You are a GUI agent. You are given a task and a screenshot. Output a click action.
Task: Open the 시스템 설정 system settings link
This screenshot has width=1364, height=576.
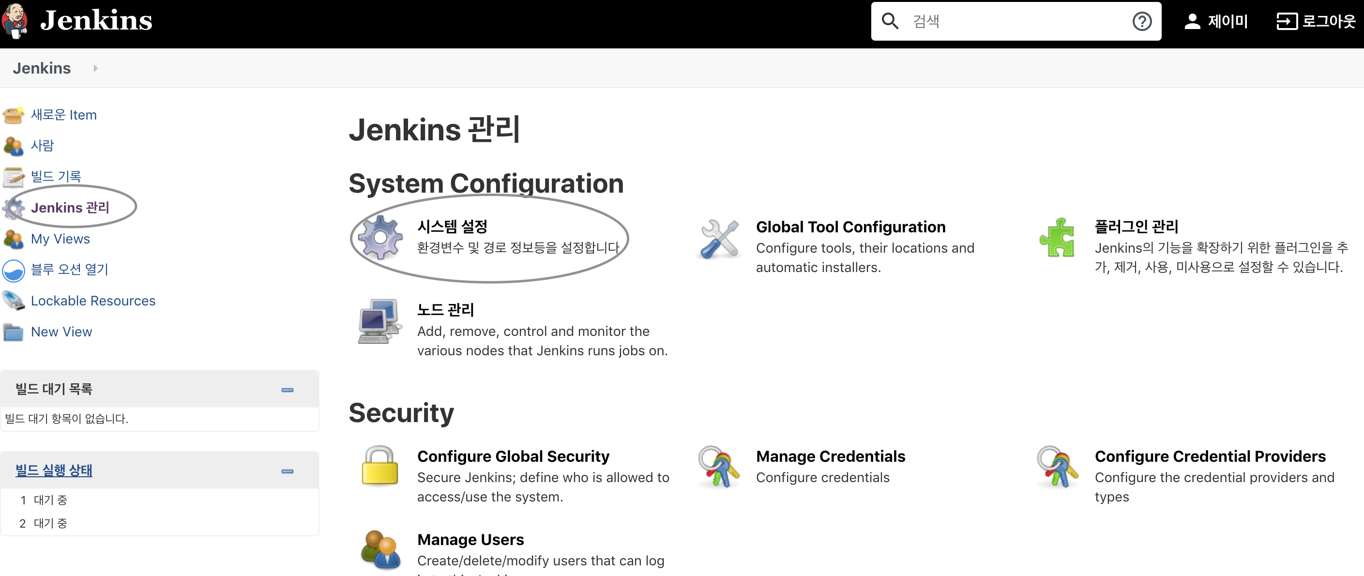pos(452,227)
